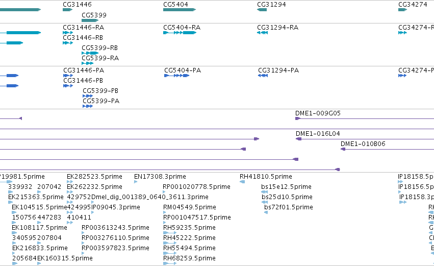Select the CG5404 gene feature
This screenshot has width=434, height=266.
(180, 10)
